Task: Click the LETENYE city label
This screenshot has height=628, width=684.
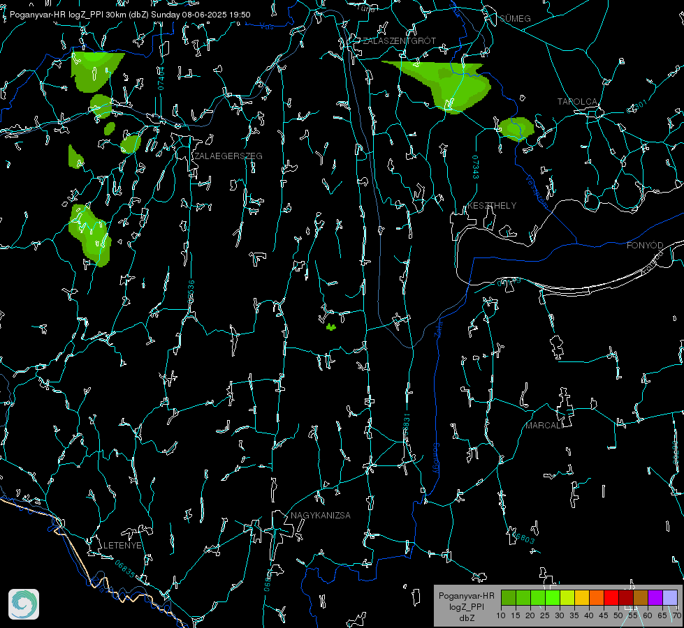Action: coord(122,545)
